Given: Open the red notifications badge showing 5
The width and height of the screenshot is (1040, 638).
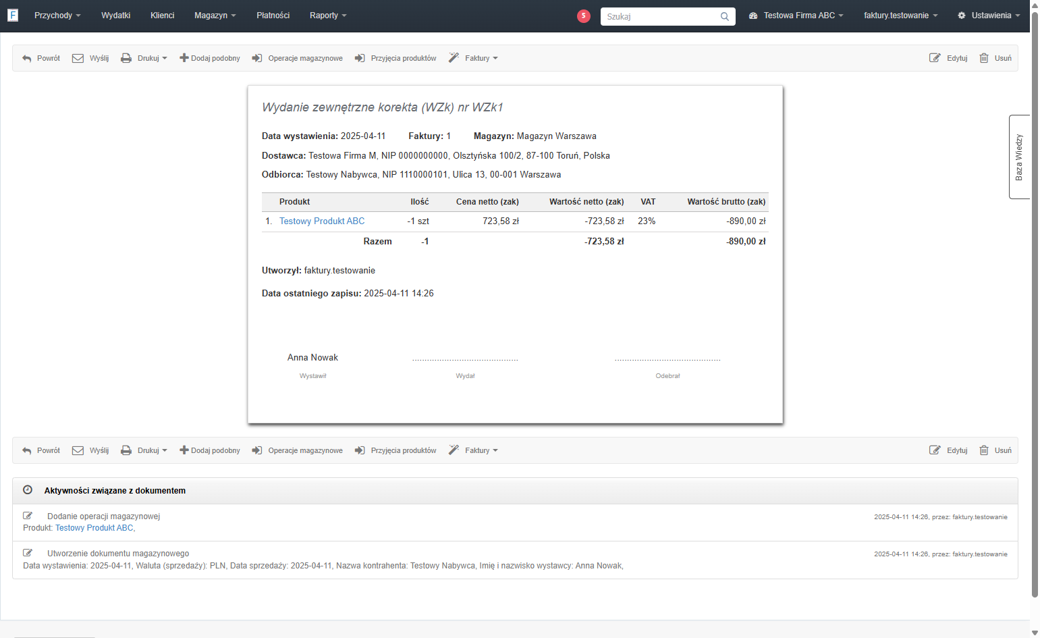Looking at the screenshot, I should [x=584, y=16].
